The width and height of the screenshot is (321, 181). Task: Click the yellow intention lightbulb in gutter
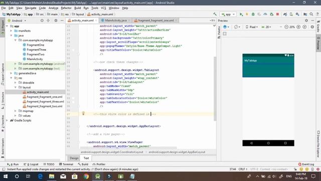pos(83,113)
